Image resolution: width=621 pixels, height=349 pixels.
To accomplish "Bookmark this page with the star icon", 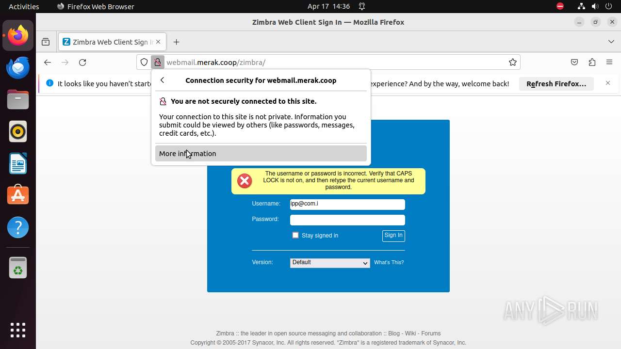I will pos(512,62).
